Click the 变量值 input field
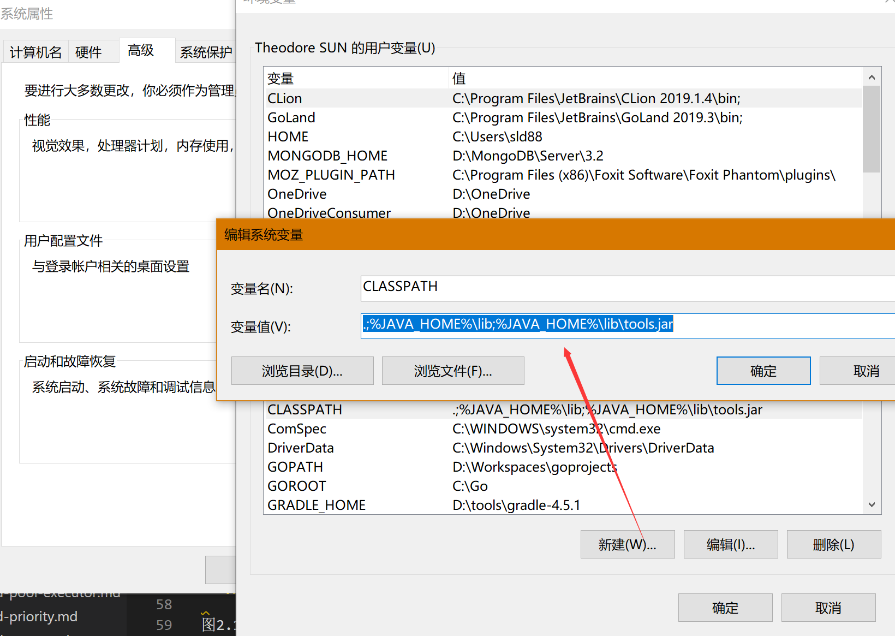Image resolution: width=895 pixels, height=636 pixels. click(x=628, y=325)
